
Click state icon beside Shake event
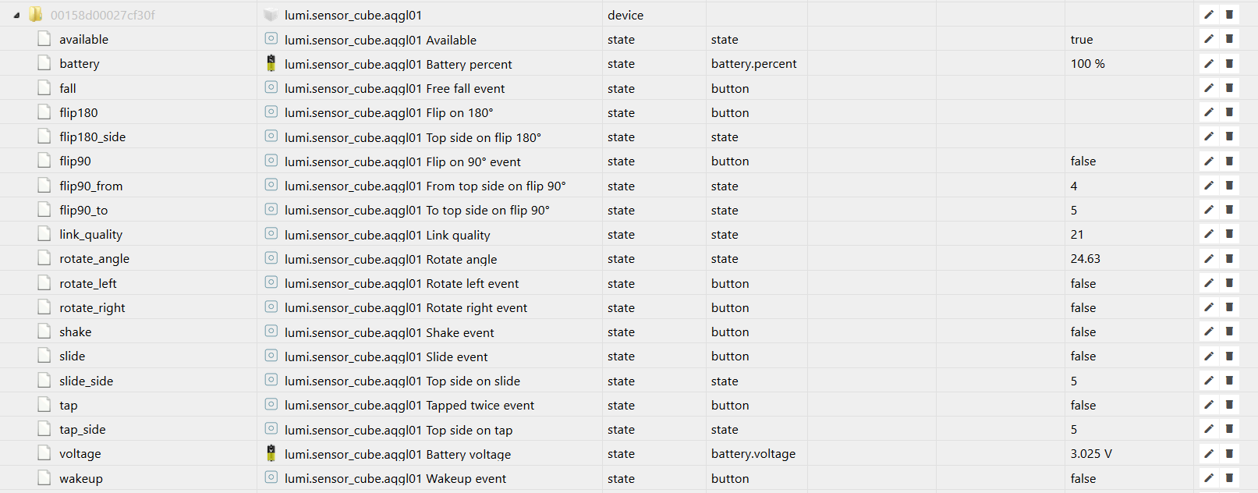click(x=271, y=332)
